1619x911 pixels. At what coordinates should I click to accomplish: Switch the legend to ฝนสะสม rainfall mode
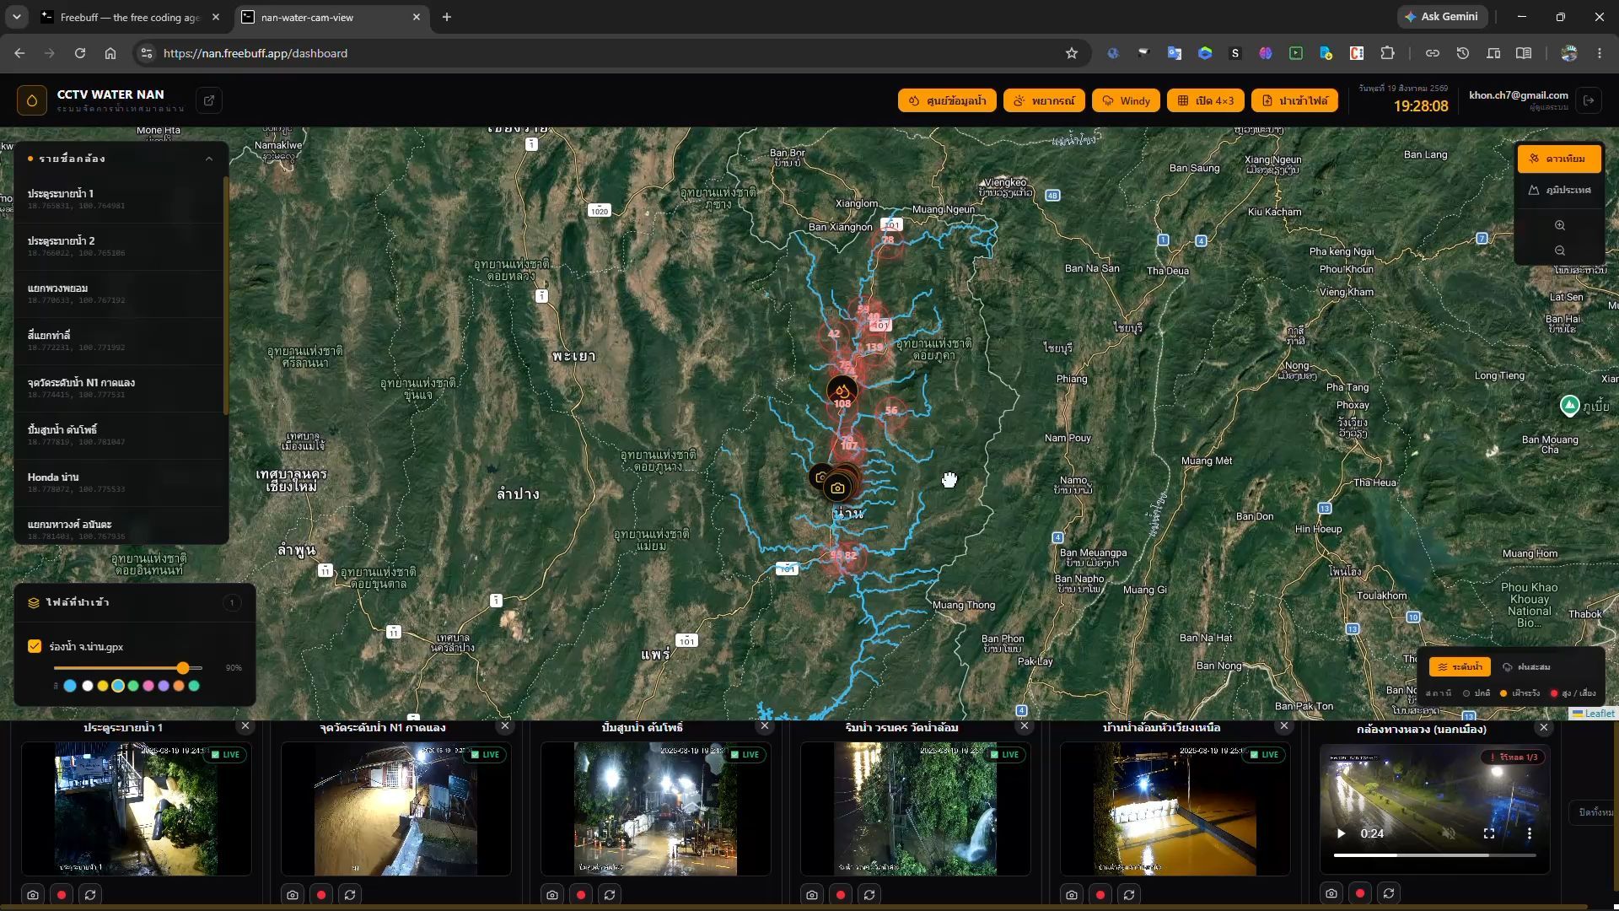pyautogui.click(x=1527, y=666)
